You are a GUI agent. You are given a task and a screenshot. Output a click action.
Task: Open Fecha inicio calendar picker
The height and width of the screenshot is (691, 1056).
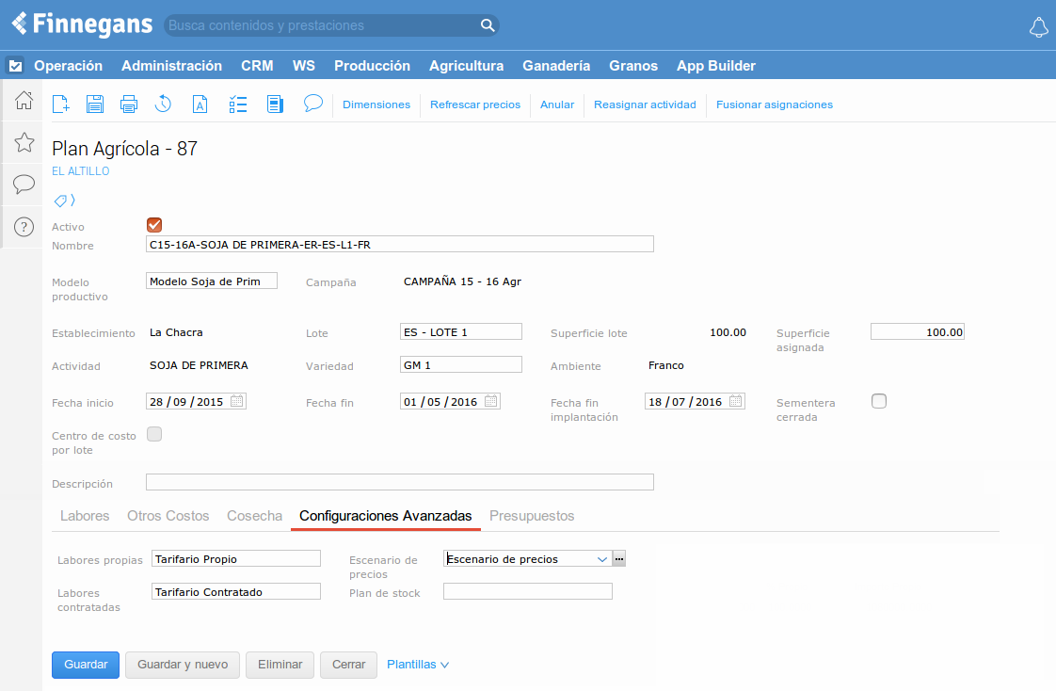point(237,401)
